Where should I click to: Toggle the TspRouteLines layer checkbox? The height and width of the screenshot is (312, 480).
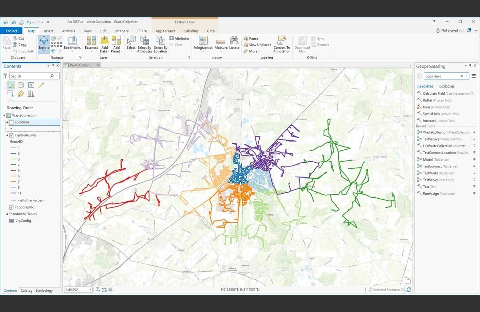(x=12, y=135)
